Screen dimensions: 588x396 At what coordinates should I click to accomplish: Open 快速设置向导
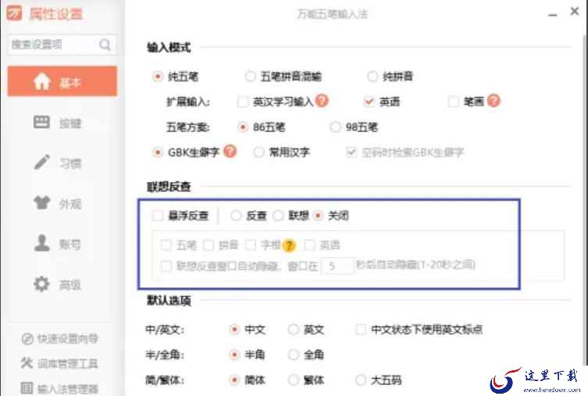[59, 339]
